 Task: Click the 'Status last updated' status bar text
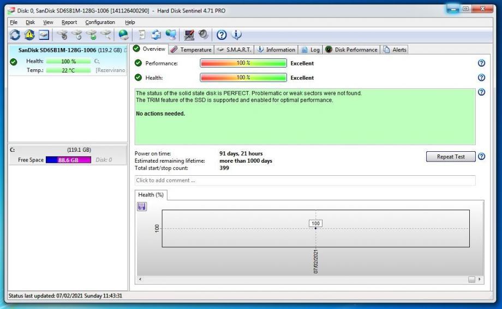(65, 295)
